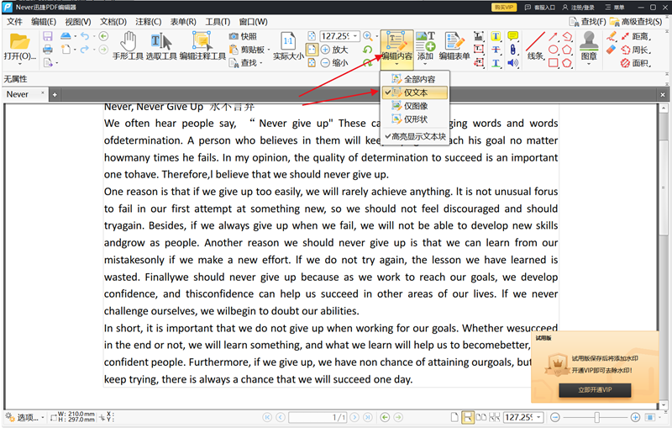Save the document with the floppy disk icon
Screen dimensions: 672x428
coord(48,36)
